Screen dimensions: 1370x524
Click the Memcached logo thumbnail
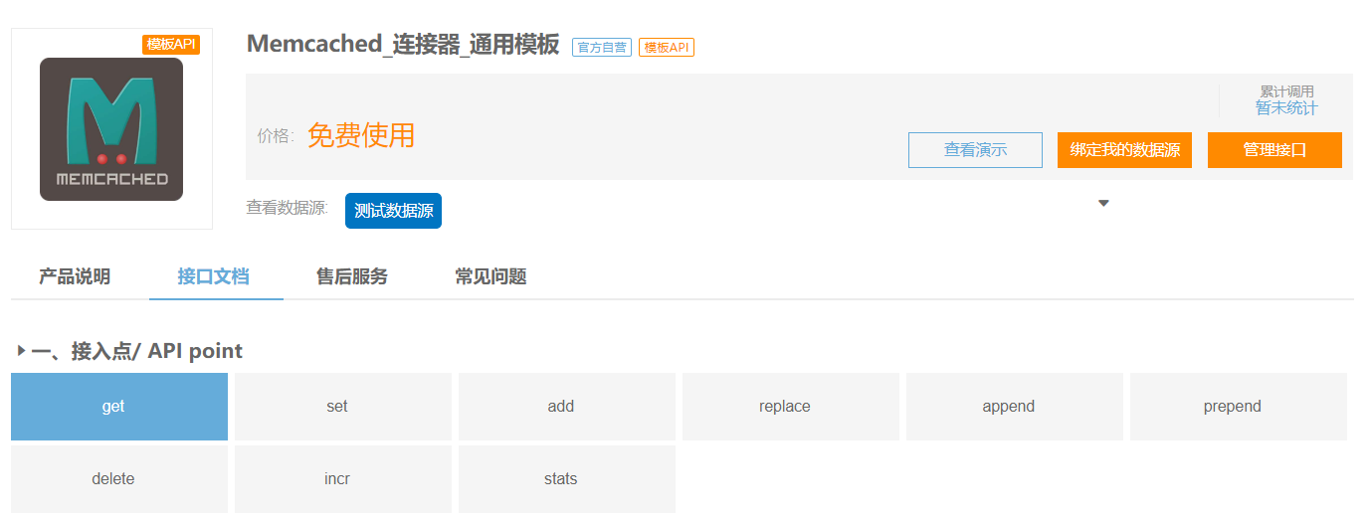111,129
